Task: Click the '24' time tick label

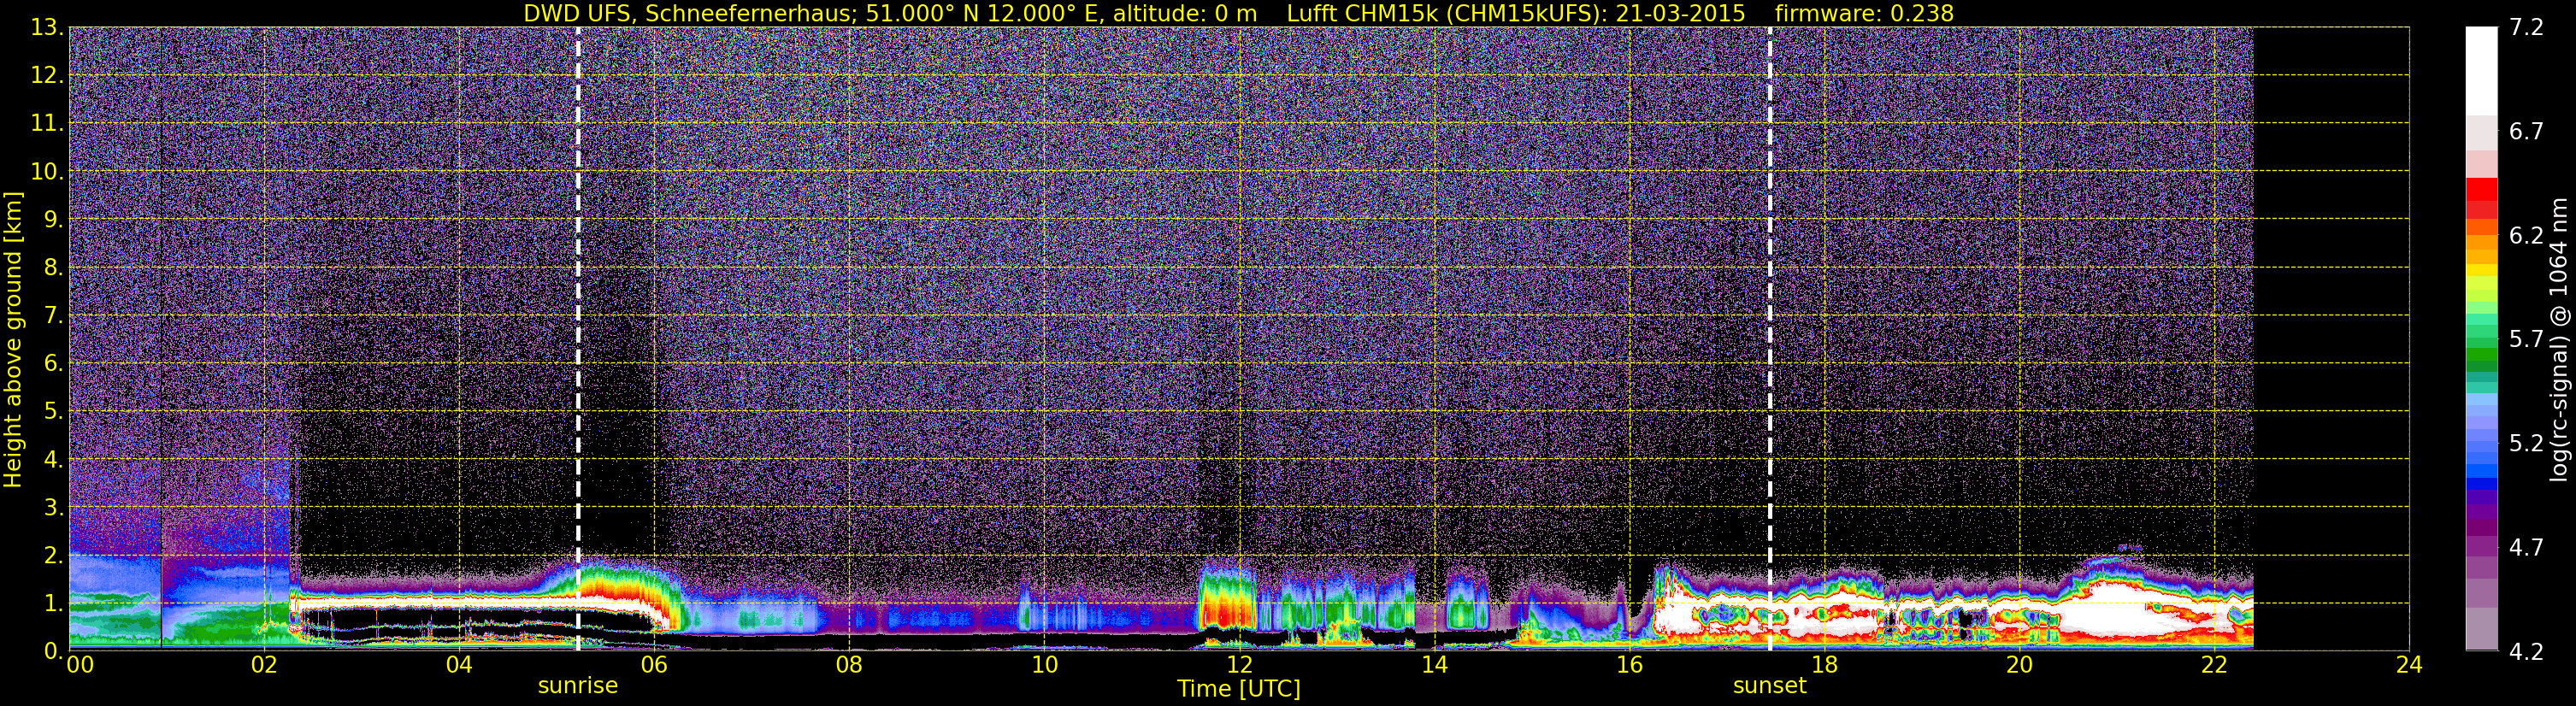Action: point(2409,665)
